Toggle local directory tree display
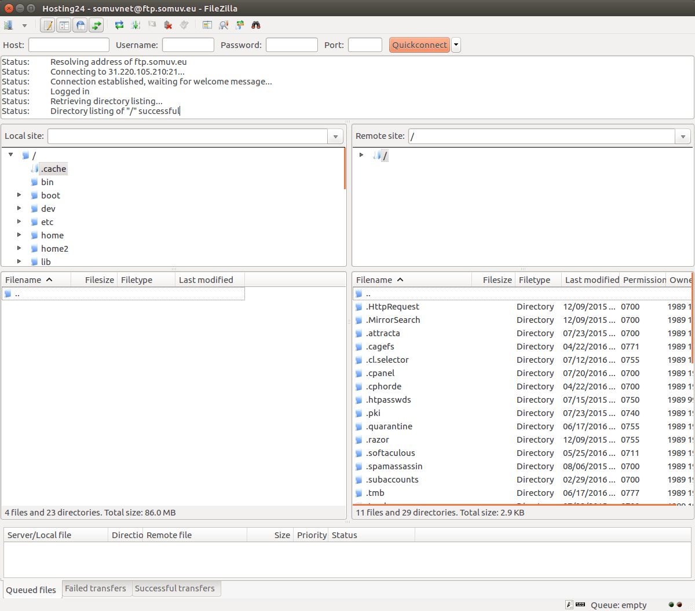This screenshot has height=611, width=695. 64,25
